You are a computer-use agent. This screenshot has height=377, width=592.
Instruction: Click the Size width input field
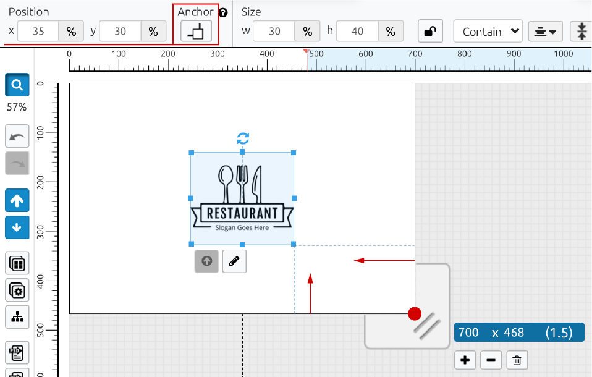click(x=274, y=31)
